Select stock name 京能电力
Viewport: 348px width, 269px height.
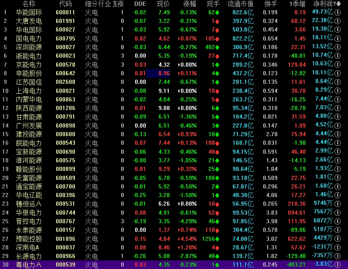(29, 65)
